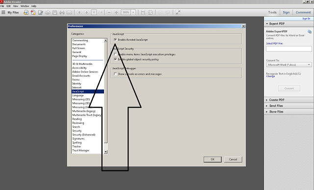
Task: Click the Add sticky note comment icon
Action: click(x=160, y=12)
